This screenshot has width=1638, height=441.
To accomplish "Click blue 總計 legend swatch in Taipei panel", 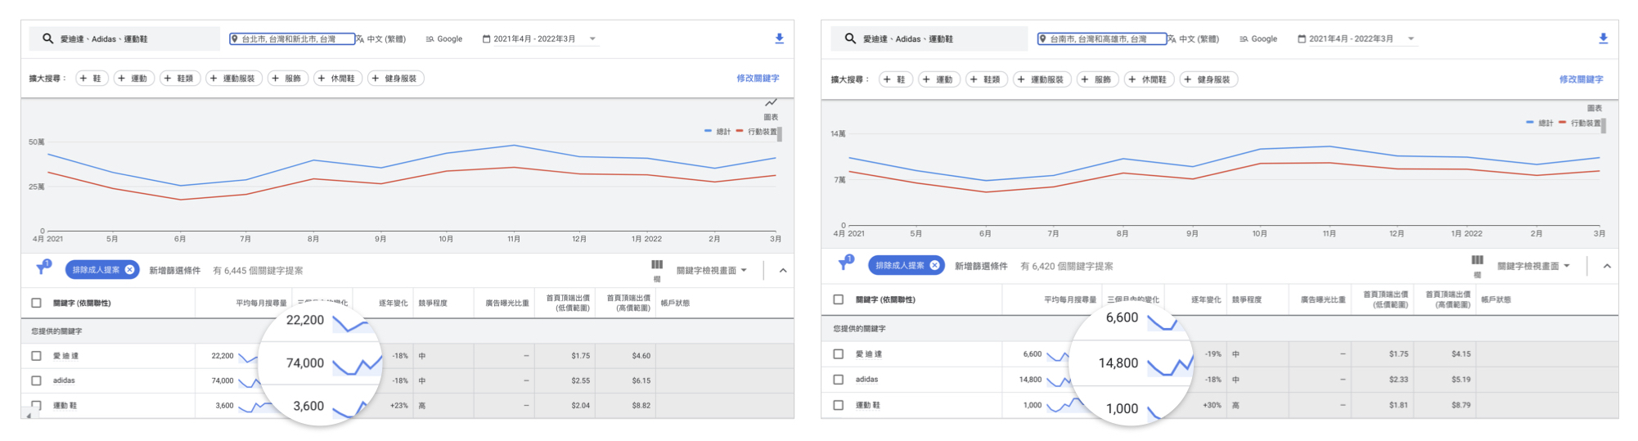I will click(708, 131).
